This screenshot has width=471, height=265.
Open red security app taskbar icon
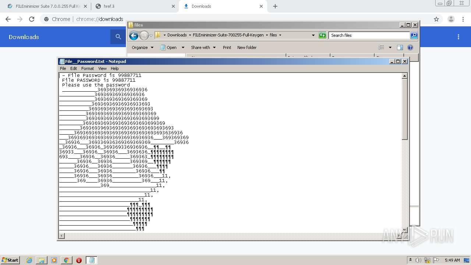coord(79,260)
